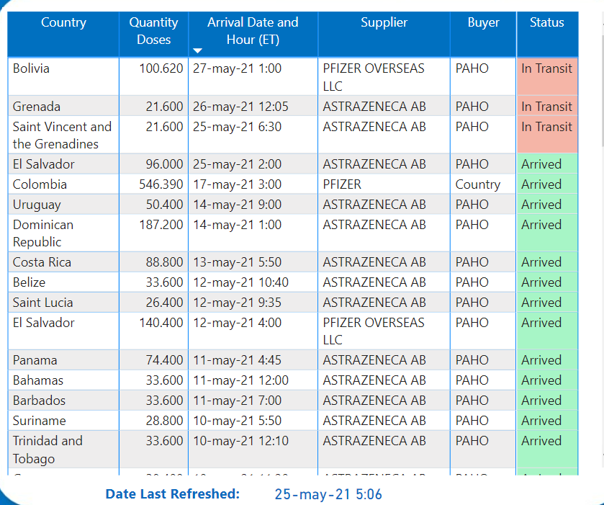Viewport: 604px width, 505px height.
Task: Click the Country buyer value for Colombia
Action: (x=477, y=184)
